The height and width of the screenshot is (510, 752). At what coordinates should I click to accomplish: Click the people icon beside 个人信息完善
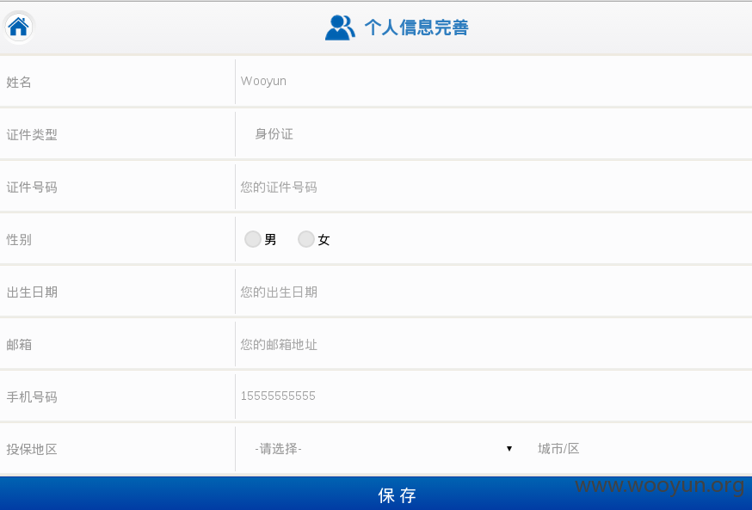(340, 28)
